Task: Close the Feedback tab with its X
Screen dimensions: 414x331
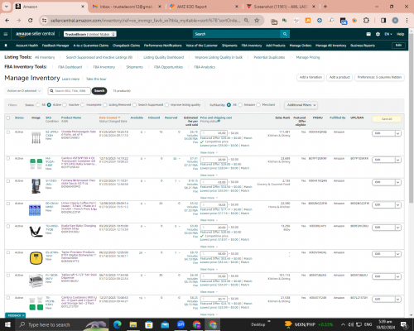Action: (23, 315)
